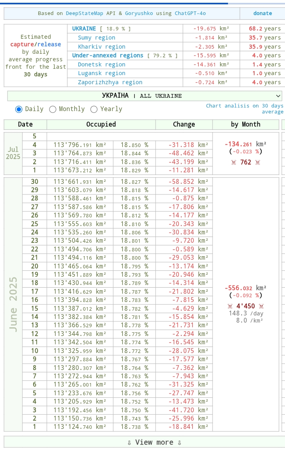Open the Goryushko link

(139, 13)
